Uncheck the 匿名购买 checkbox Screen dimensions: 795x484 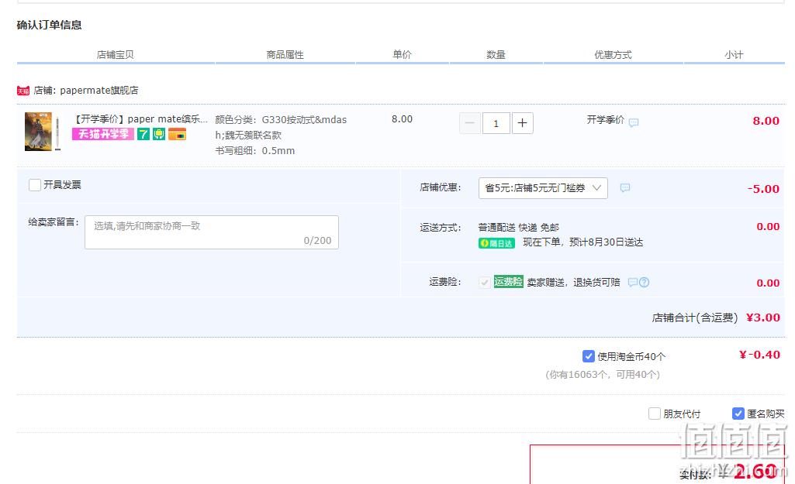tap(738, 414)
